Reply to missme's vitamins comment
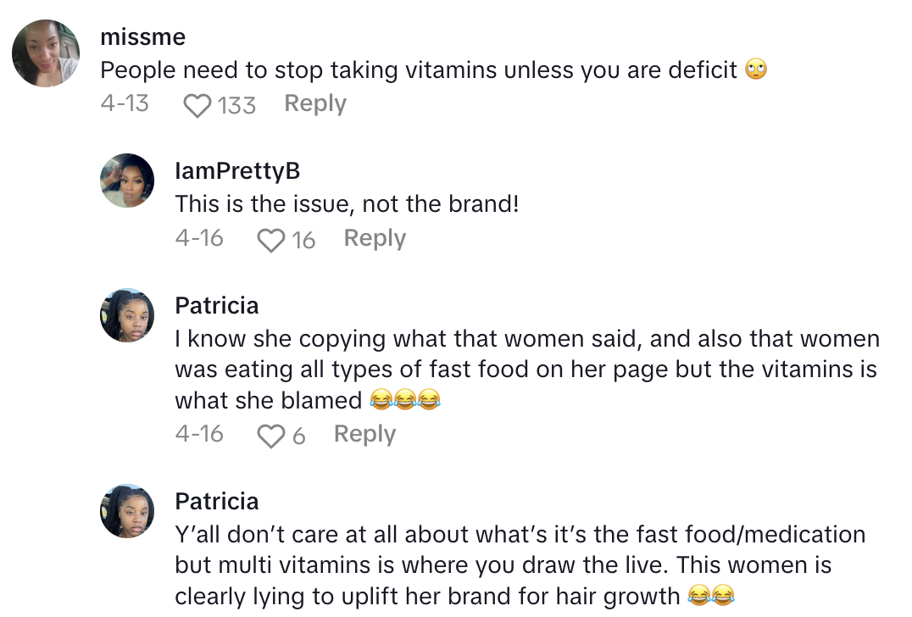 (315, 103)
